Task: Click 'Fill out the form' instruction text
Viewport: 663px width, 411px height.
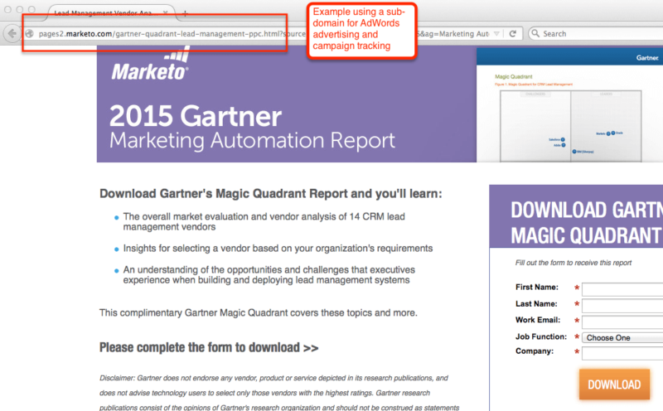Action: tap(573, 263)
